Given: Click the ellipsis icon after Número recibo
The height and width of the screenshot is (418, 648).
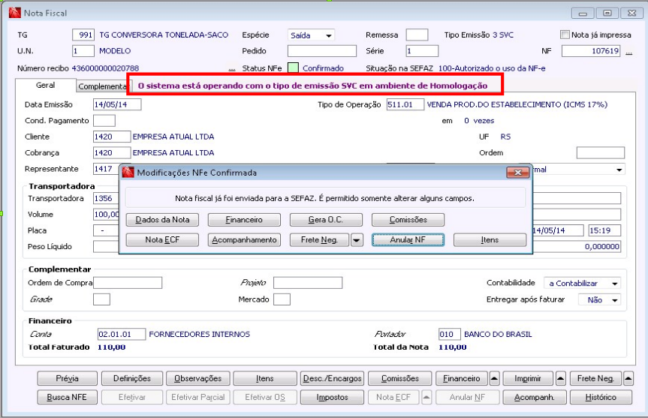Looking at the screenshot, I should point(232,69).
